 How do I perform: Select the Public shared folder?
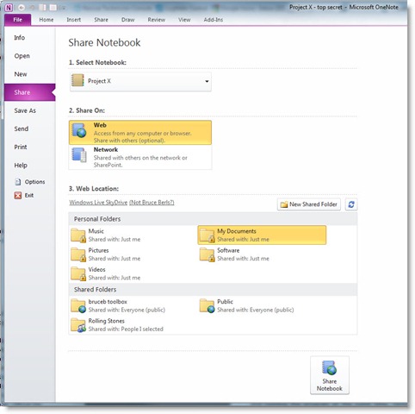(x=262, y=305)
